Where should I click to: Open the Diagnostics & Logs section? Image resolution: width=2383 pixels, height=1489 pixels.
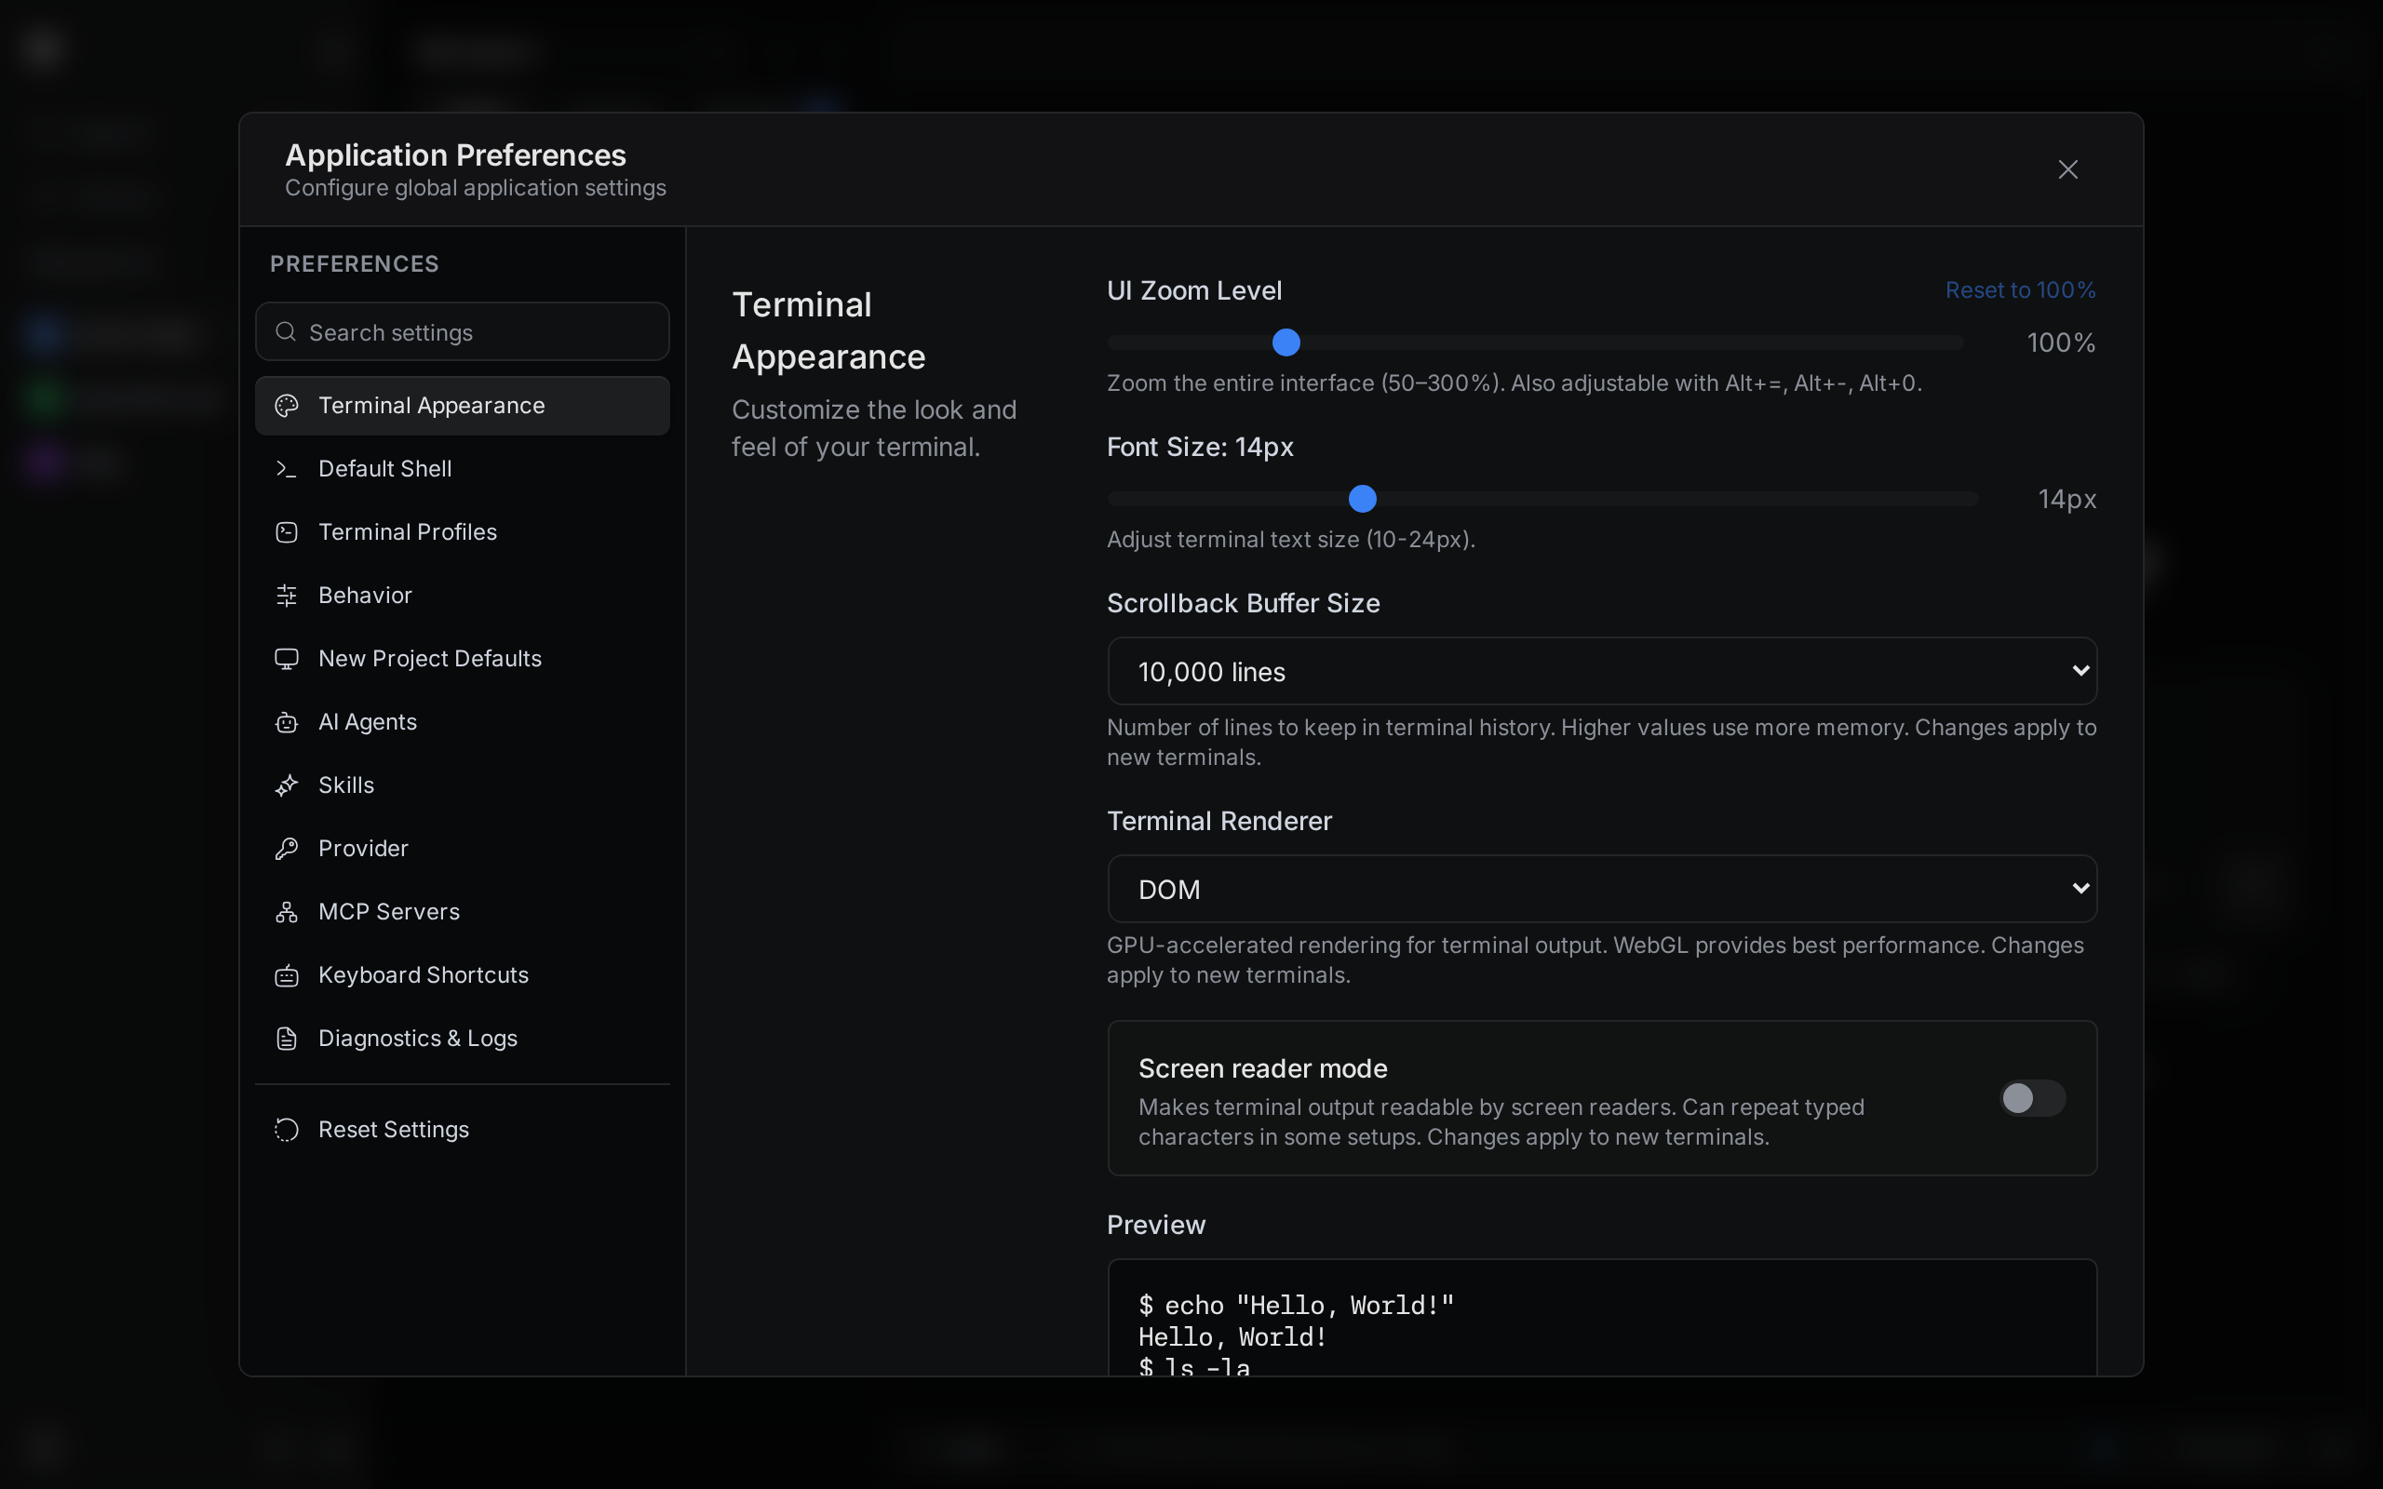pos(462,1038)
